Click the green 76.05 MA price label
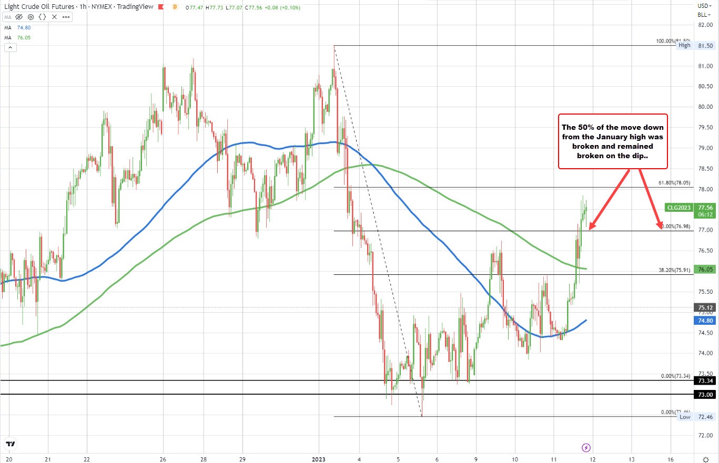Screen dimensions: 719x463 705,269
